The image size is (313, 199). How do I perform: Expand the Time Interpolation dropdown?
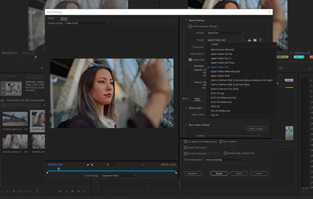click(x=225, y=160)
